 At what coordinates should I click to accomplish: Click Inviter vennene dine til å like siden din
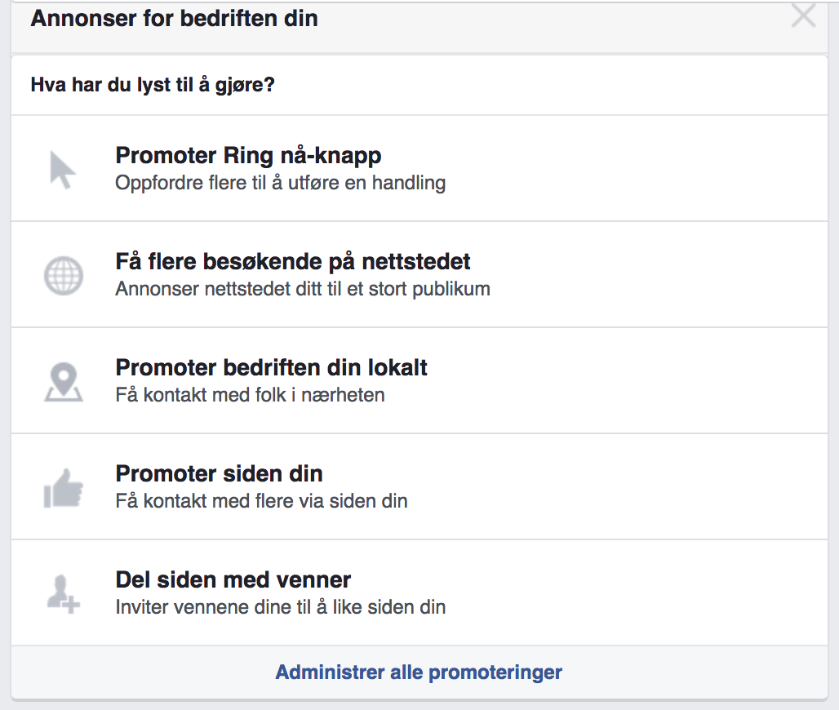[281, 607]
